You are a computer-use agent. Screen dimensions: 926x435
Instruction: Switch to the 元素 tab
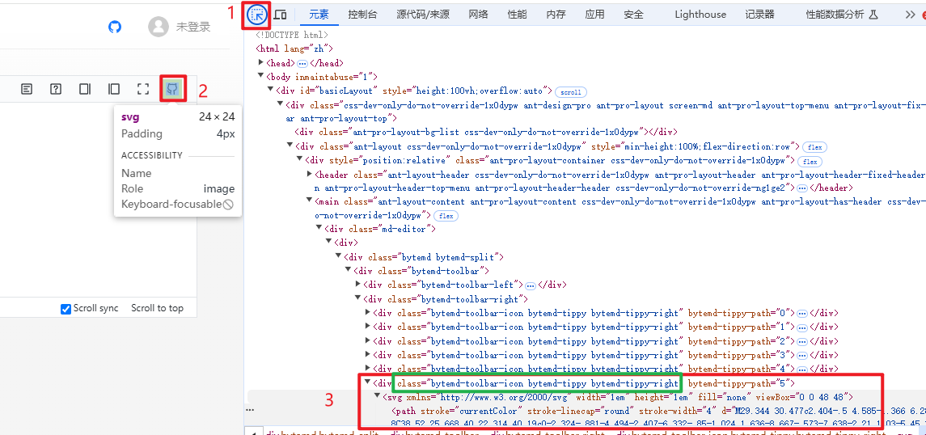coord(319,15)
